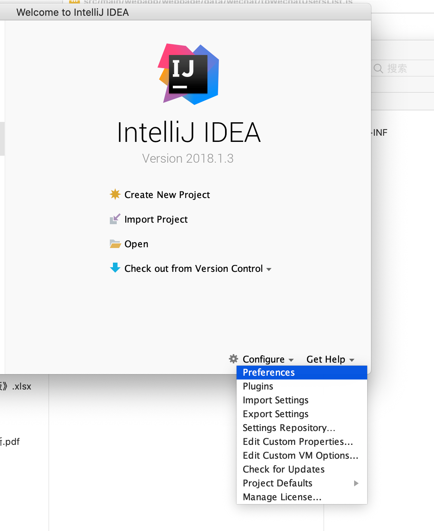The height and width of the screenshot is (531, 434).
Task: Click Check for Updates menu item
Action: (x=302, y=469)
